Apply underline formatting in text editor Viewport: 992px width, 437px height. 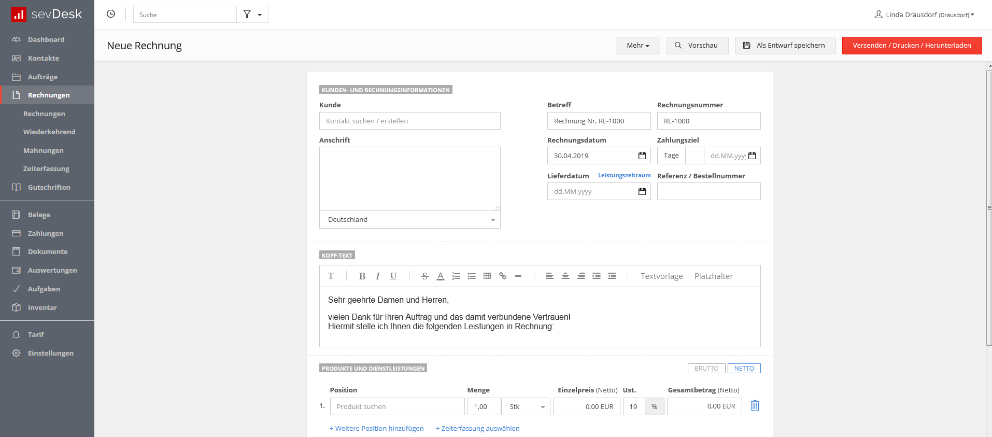393,276
